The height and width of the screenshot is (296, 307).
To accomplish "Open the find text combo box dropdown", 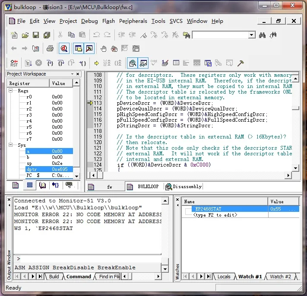I will (252, 35).
